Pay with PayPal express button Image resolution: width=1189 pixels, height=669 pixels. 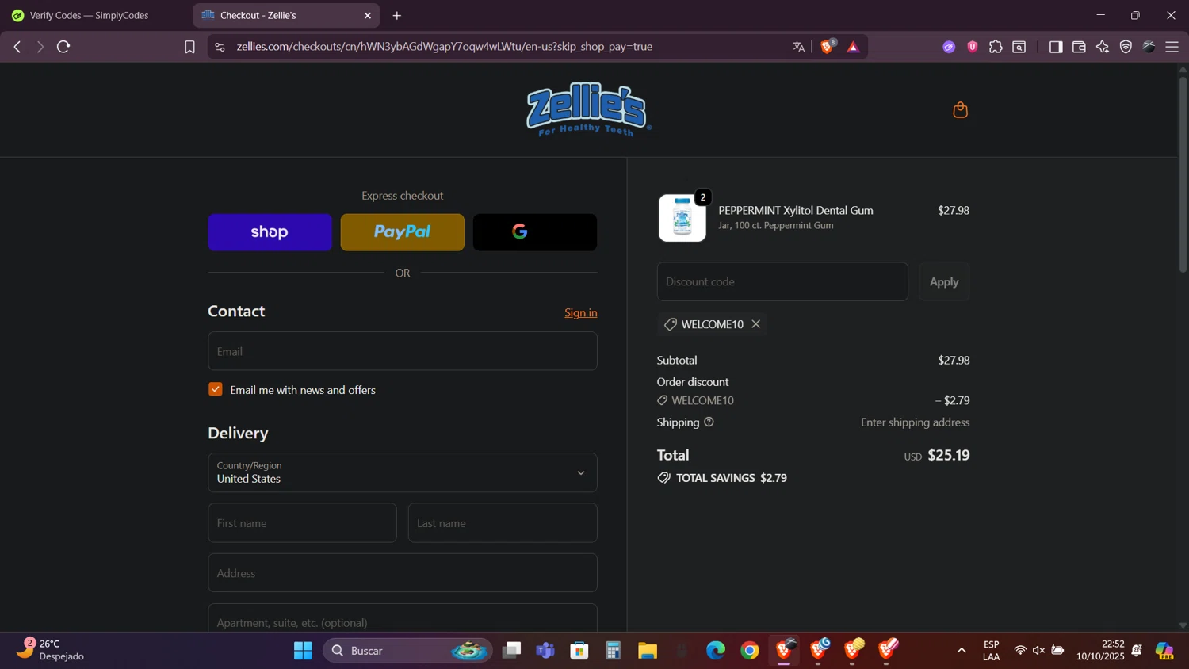(x=402, y=232)
